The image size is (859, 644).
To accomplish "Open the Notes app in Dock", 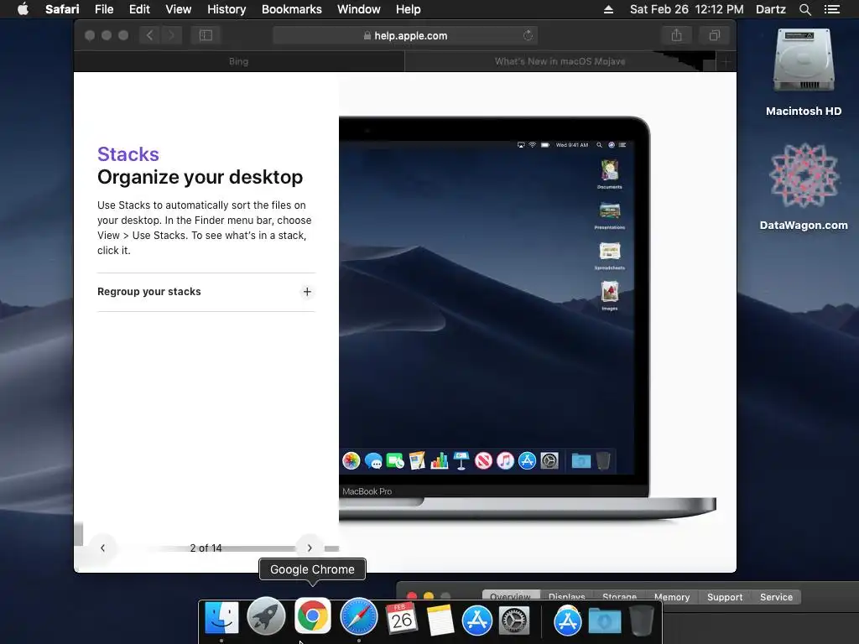I will coord(440,620).
